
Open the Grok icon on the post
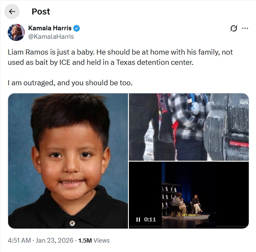click(233, 29)
